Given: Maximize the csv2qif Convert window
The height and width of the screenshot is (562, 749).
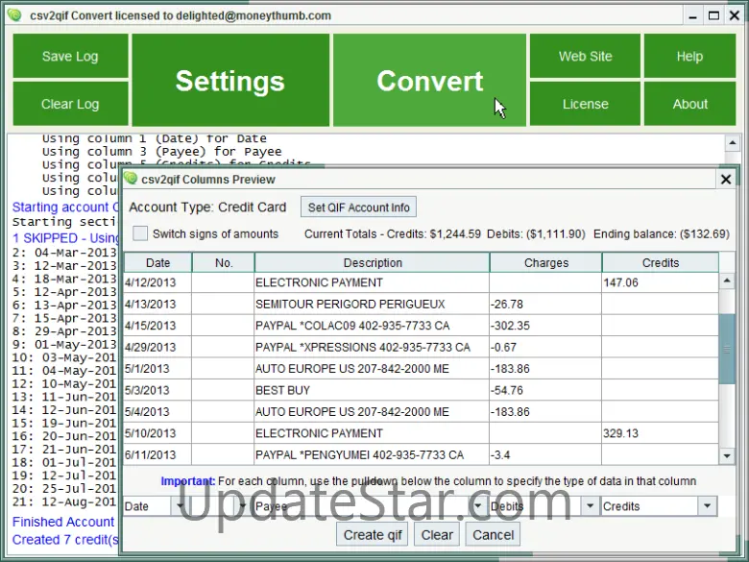Looking at the screenshot, I should (713, 15).
